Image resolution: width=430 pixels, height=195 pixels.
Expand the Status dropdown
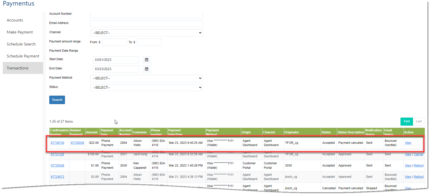pyautogui.click(x=146, y=87)
